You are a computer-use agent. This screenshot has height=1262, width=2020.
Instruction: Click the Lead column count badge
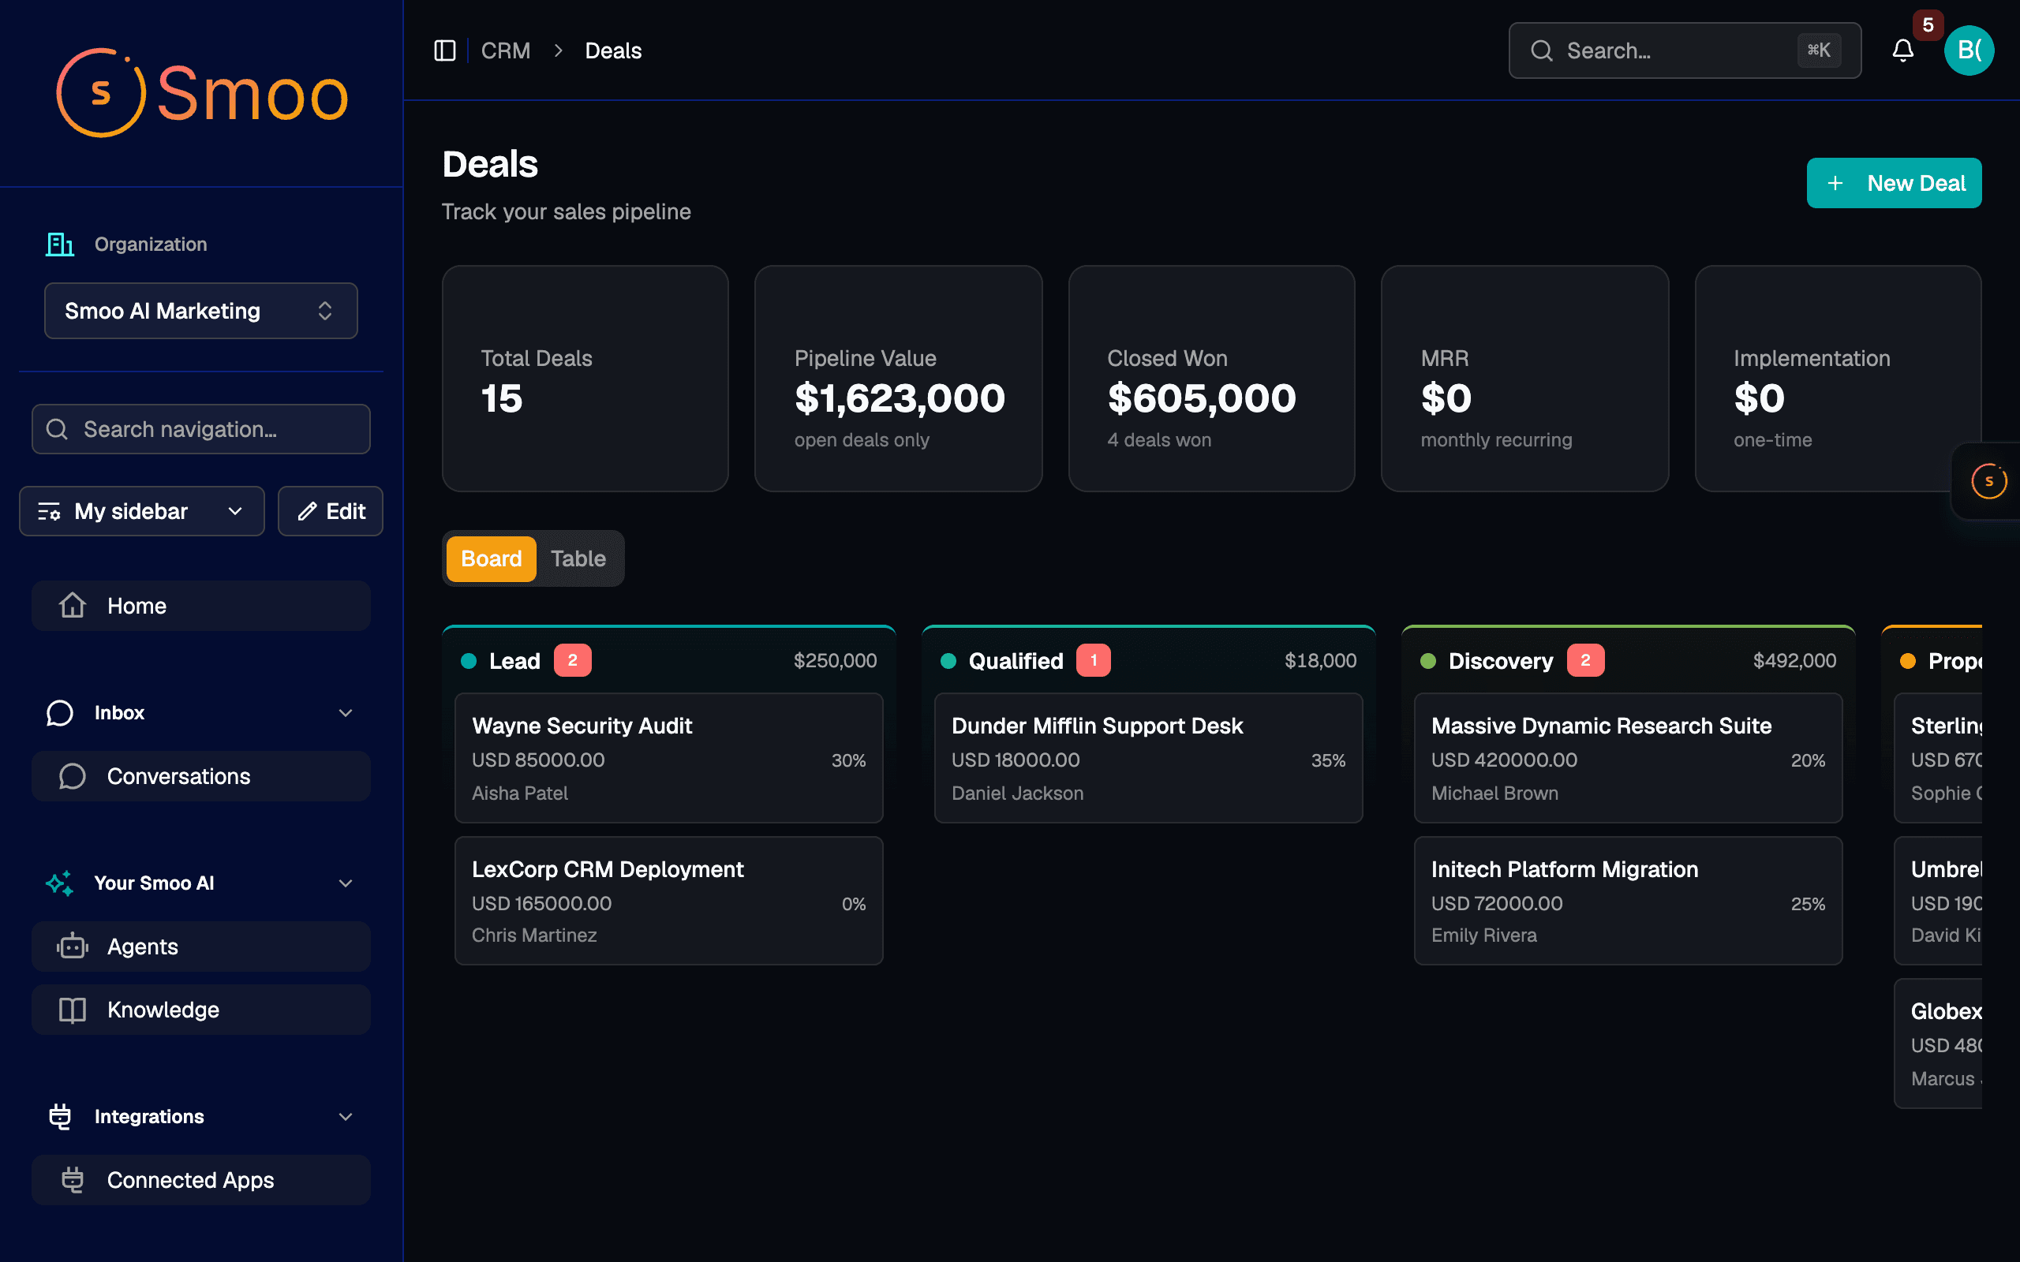point(573,660)
